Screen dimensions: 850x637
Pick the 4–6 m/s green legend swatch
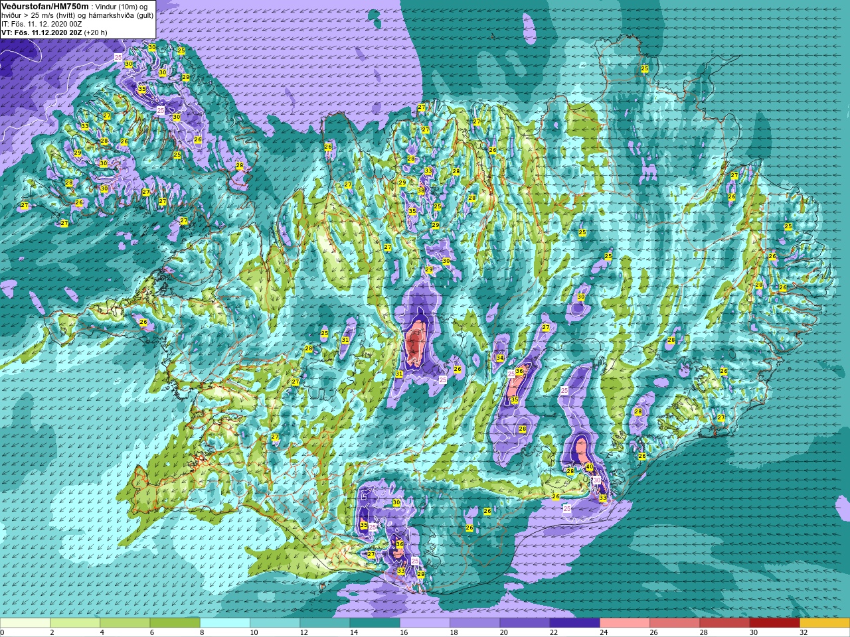[125, 623]
